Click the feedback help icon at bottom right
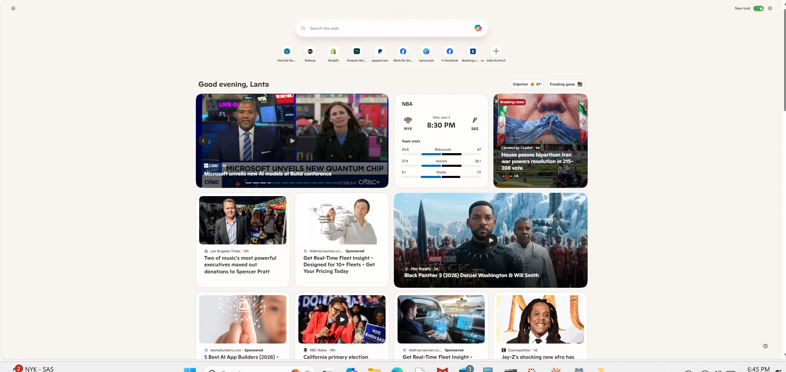 click(765, 346)
